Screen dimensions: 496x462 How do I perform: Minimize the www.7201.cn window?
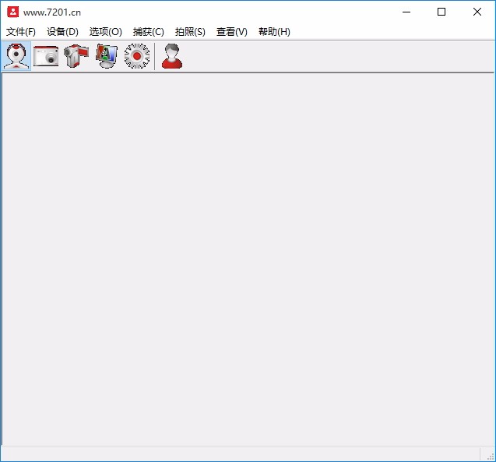point(406,12)
